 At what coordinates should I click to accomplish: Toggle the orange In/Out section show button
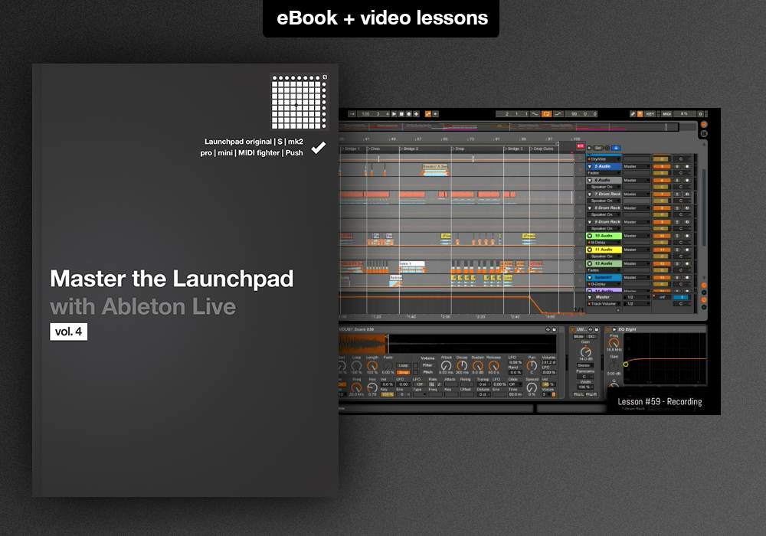click(704, 285)
